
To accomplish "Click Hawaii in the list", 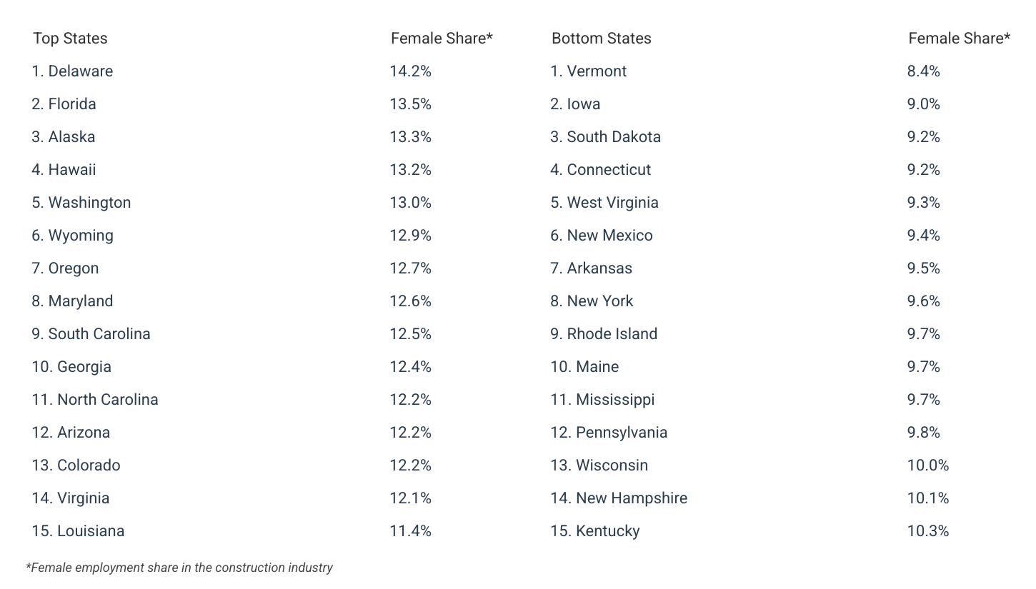I will [x=64, y=170].
